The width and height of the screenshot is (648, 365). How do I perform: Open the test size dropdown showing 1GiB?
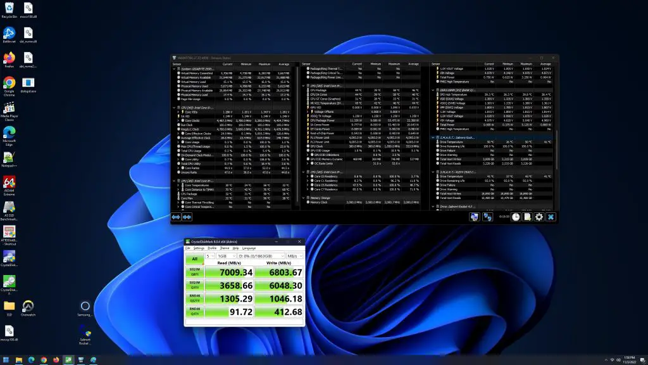click(227, 256)
